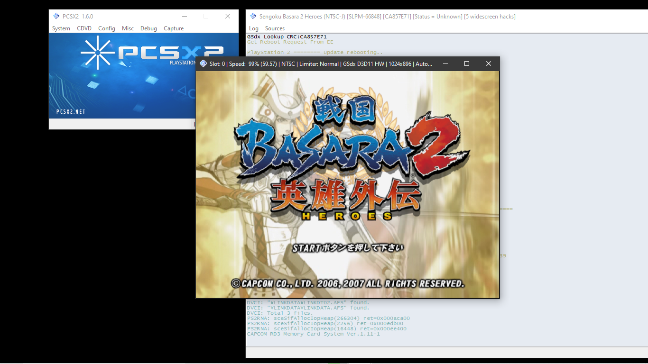The height and width of the screenshot is (364, 648).
Task: Click the PCSX2 title bar app icon
Action: point(56,16)
